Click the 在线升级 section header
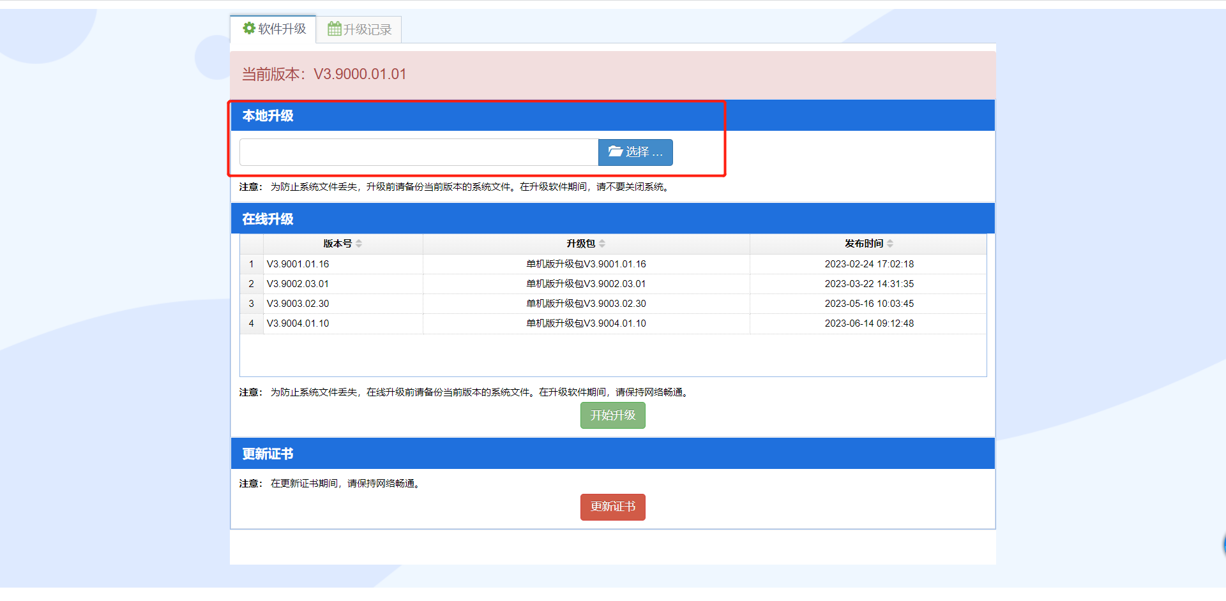The height and width of the screenshot is (601, 1226). [x=613, y=219]
